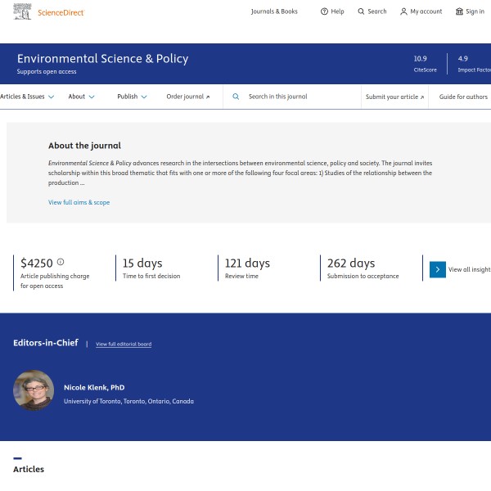Click Submit your article
Image resolution: width=491 pixels, height=491 pixels.
394,97
